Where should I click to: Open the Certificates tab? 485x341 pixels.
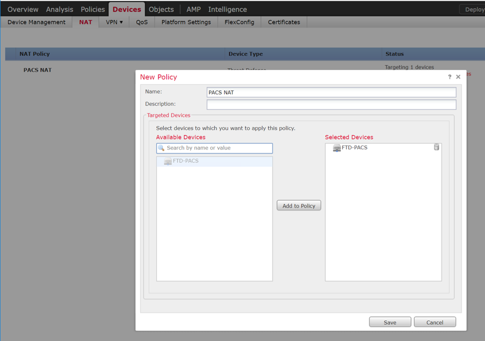[284, 22]
